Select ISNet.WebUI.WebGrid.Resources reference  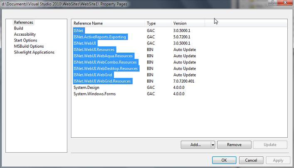(x=102, y=81)
